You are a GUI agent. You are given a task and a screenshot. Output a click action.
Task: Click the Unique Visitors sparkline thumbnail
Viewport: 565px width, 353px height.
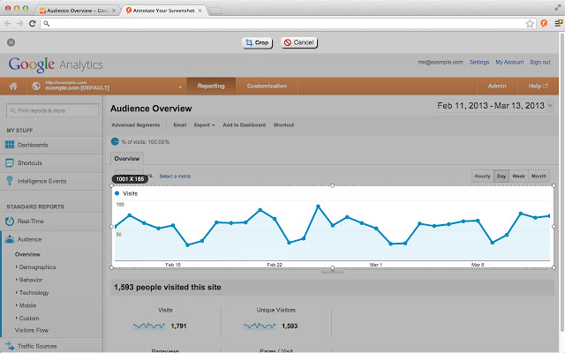(x=260, y=326)
